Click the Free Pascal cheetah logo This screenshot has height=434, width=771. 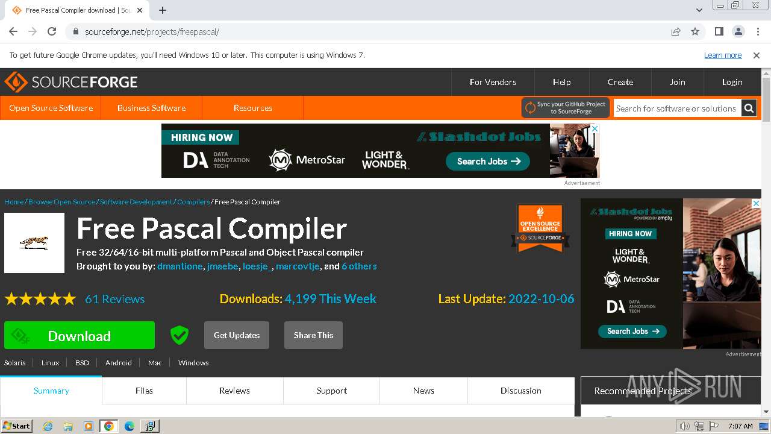tap(34, 243)
